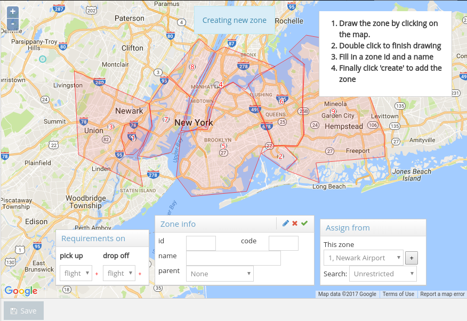Click zone marker 8 north of Manhattan

click(x=192, y=67)
